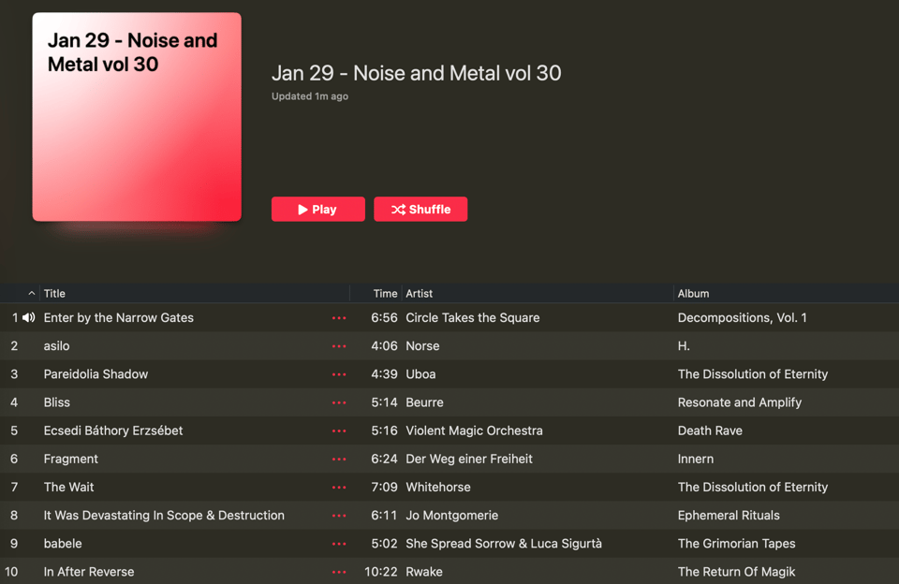The width and height of the screenshot is (899, 584).
Task: Open the ellipsis menu for In After Reverse
Action: [x=339, y=572]
